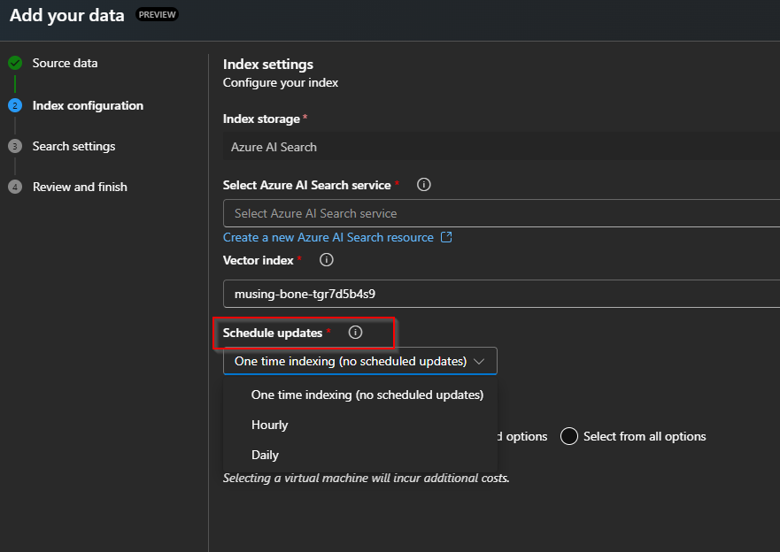Image resolution: width=780 pixels, height=552 pixels.
Task: Open the Select Azure AI Search service combo box
Action: point(501,213)
